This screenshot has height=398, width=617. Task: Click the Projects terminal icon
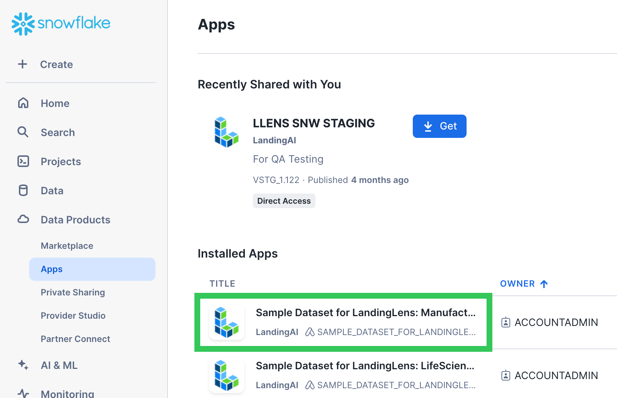pos(23,161)
